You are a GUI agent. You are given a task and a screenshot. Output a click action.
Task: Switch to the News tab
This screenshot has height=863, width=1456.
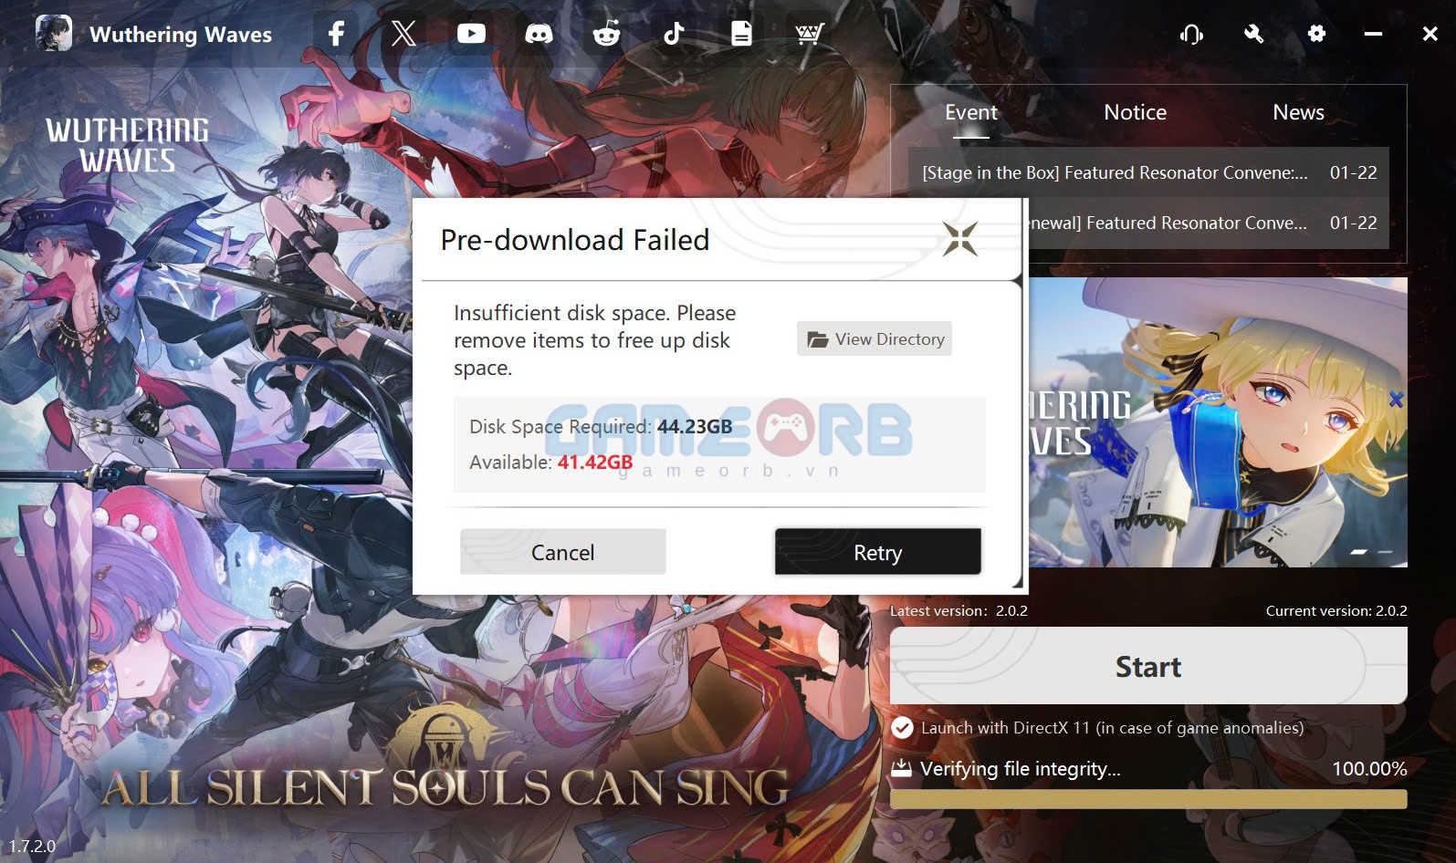(x=1298, y=112)
